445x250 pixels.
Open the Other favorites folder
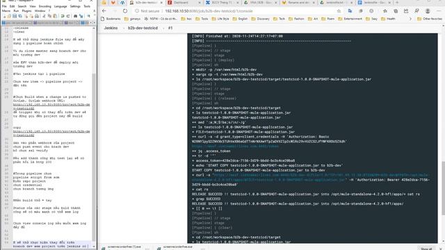tap(430, 19)
